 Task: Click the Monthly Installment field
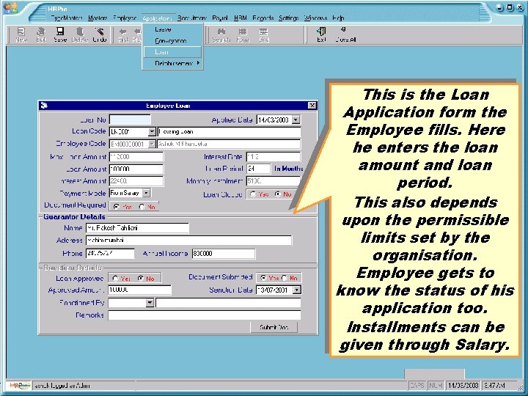273,181
